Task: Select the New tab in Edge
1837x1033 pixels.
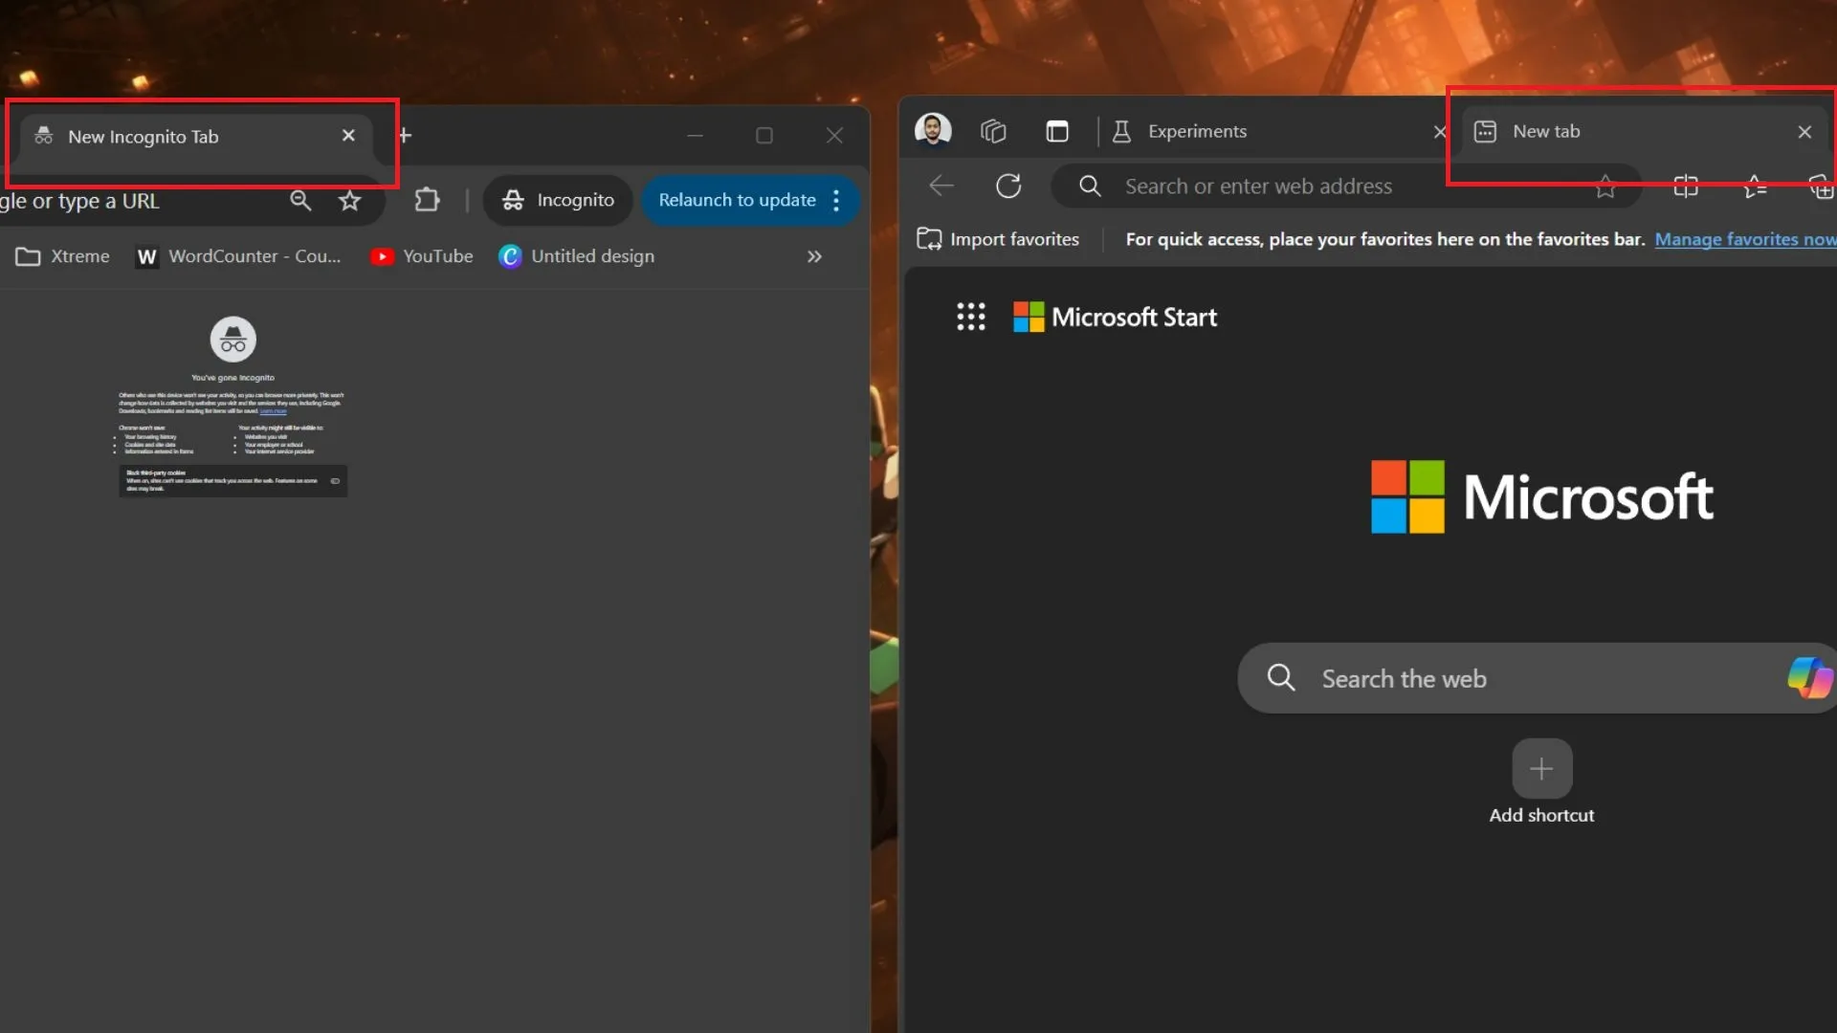Action: pyautogui.click(x=1628, y=131)
